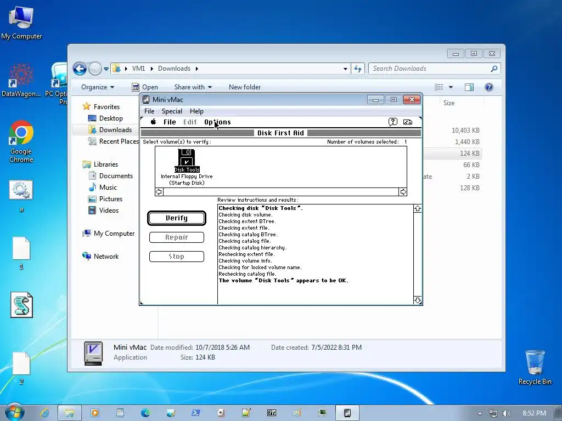Click the 7z icon in the taskbar

pyautogui.click(x=272, y=413)
